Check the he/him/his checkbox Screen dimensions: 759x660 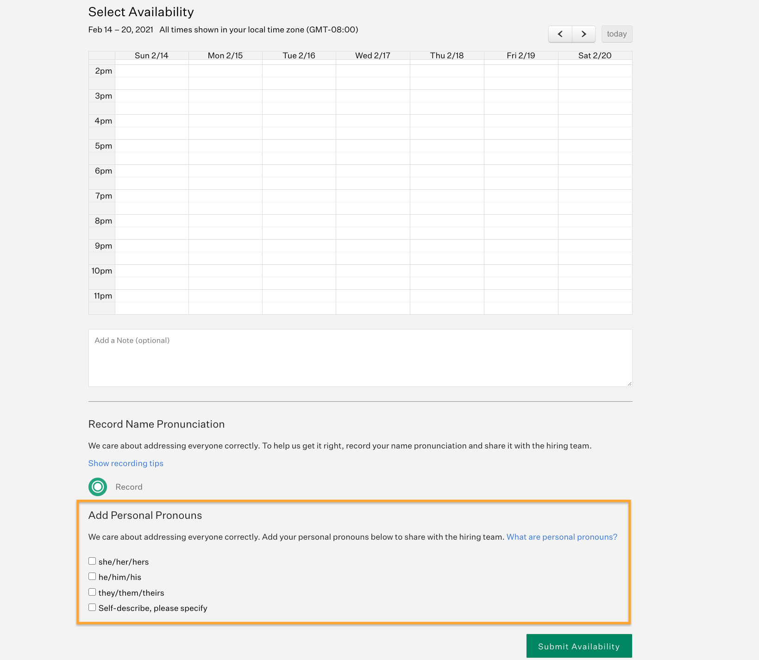click(x=92, y=576)
